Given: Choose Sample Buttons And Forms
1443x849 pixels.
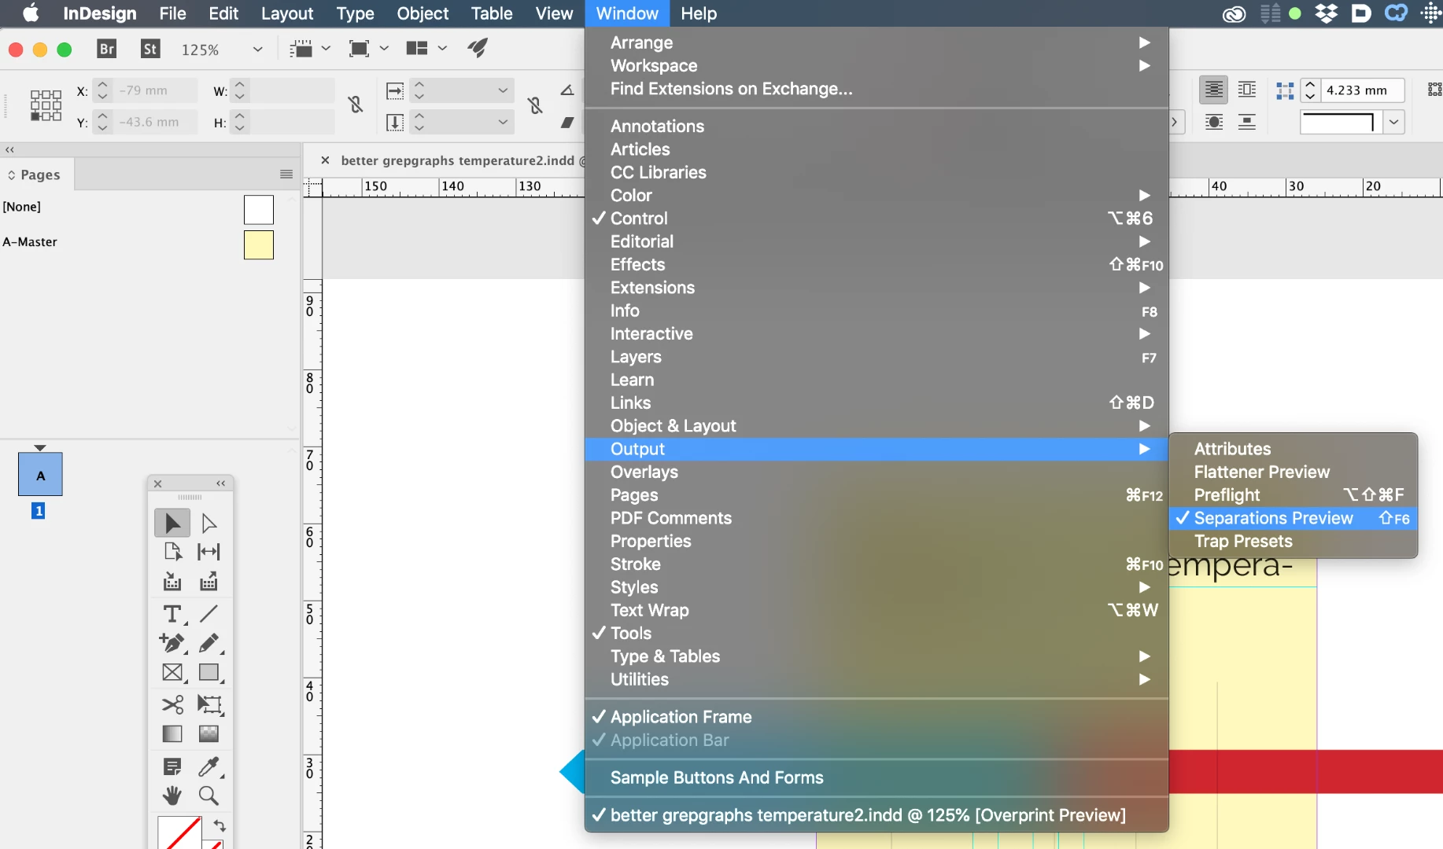Looking at the screenshot, I should click(877, 777).
